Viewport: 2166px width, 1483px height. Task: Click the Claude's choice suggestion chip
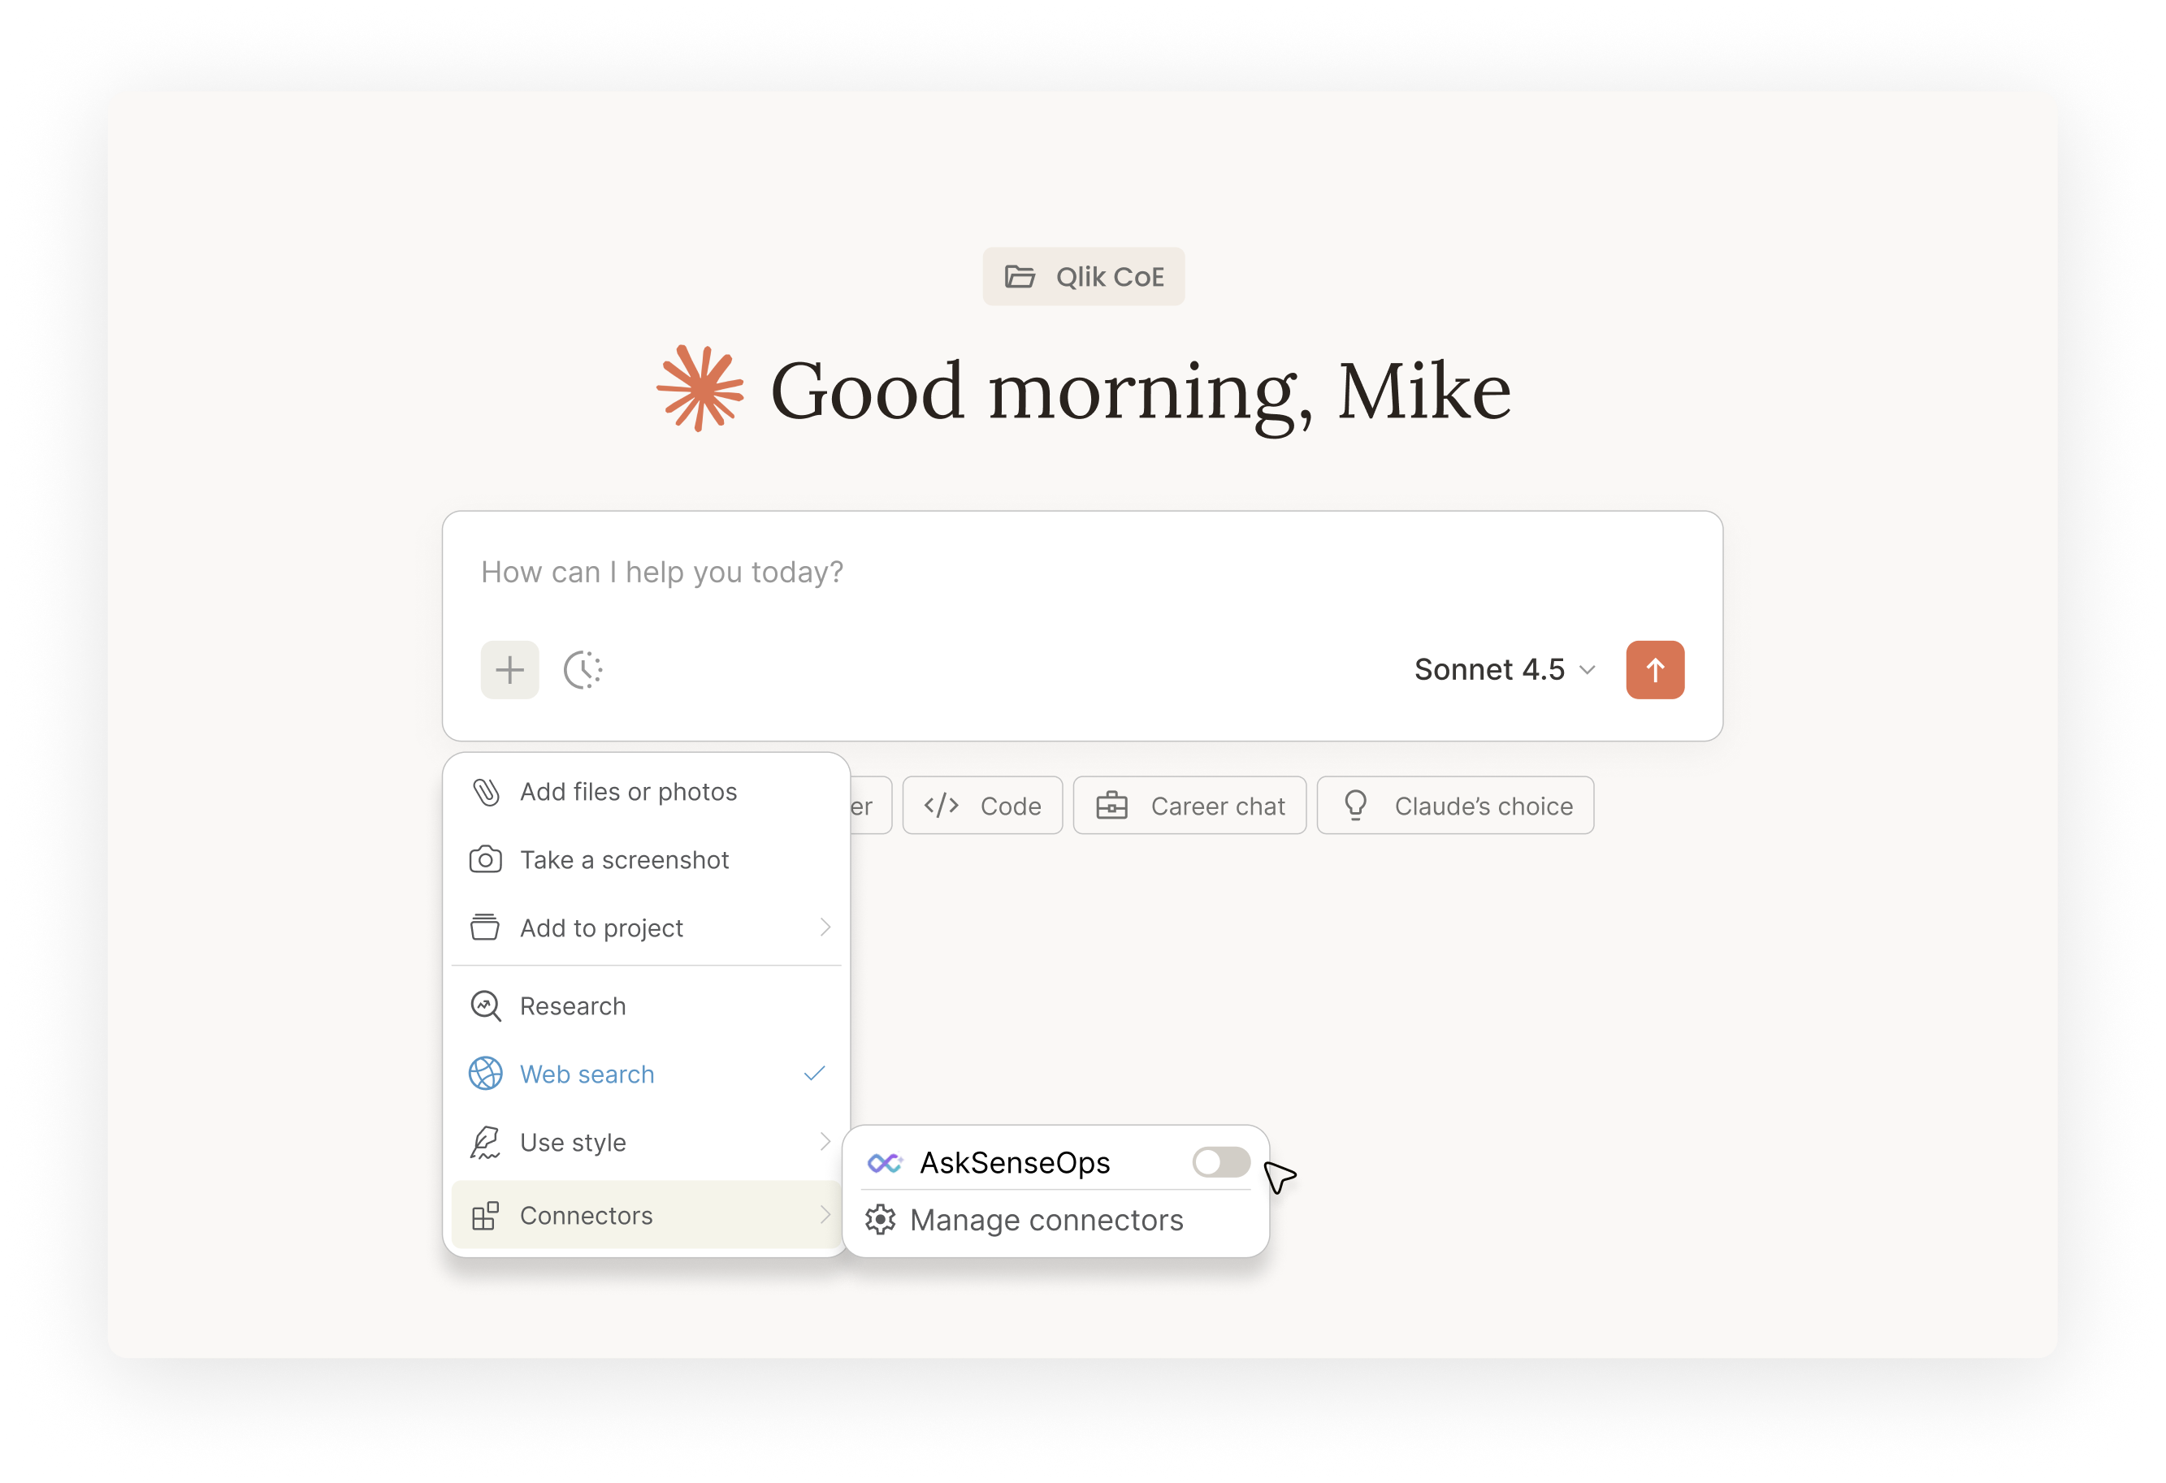coord(1455,805)
